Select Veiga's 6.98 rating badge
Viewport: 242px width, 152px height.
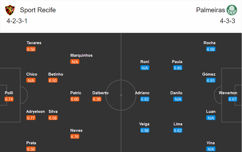145,130
